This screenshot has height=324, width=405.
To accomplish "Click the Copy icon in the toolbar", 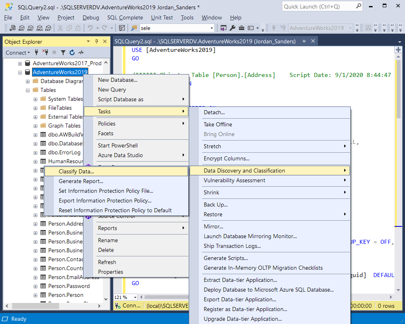I will (x=69, y=28).
